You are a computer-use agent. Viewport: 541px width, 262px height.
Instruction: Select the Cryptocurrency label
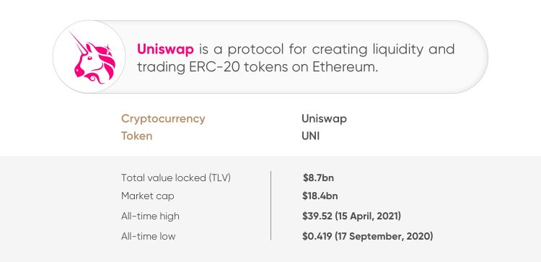[x=163, y=119]
